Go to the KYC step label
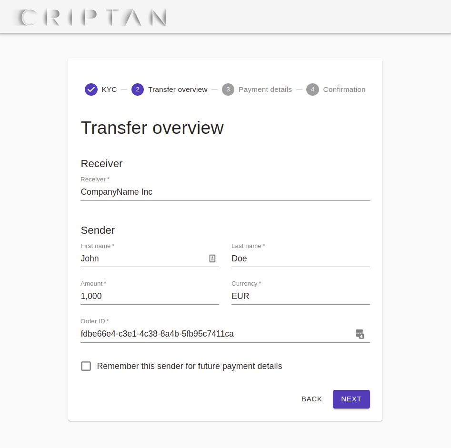 click(110, 90)
